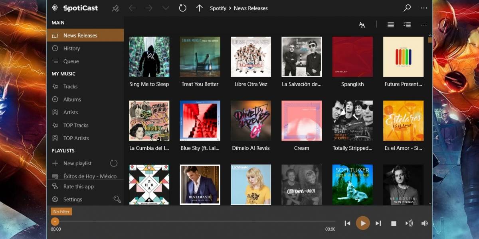This screenshot has width=479, height=239.
Task: Open Treat You Better album cover
Action: pos(200,57)
